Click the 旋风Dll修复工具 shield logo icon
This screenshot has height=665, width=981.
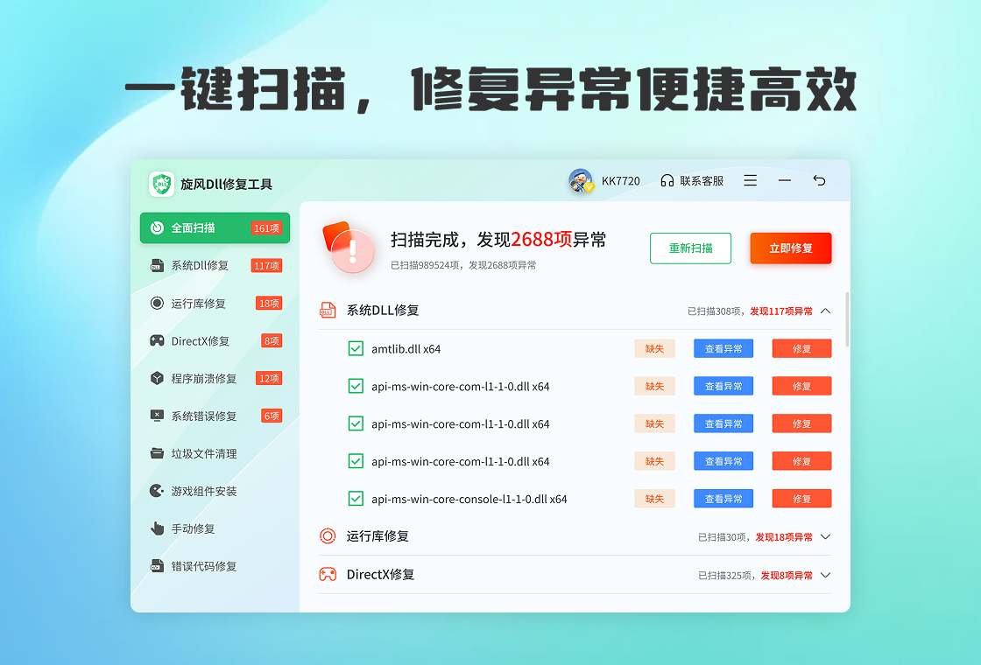tap(162, 184)
